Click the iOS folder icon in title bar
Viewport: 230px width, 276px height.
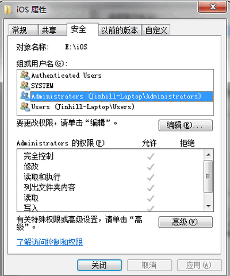point(8,10)
